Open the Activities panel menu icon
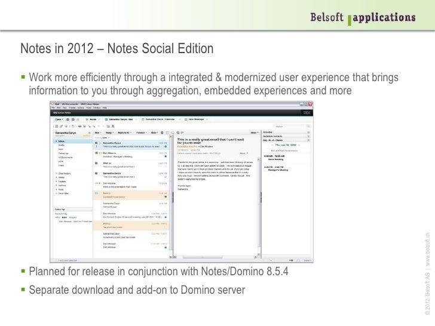435x326 pixels. [308, 132]
